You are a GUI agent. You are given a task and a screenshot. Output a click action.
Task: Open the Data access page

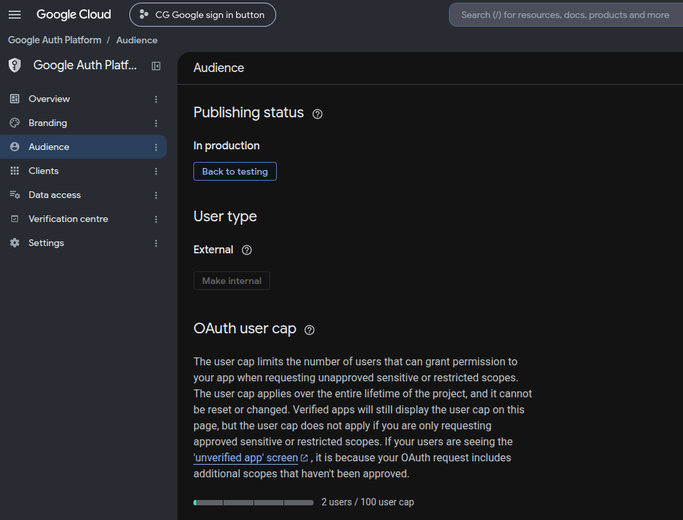point(83,195)
